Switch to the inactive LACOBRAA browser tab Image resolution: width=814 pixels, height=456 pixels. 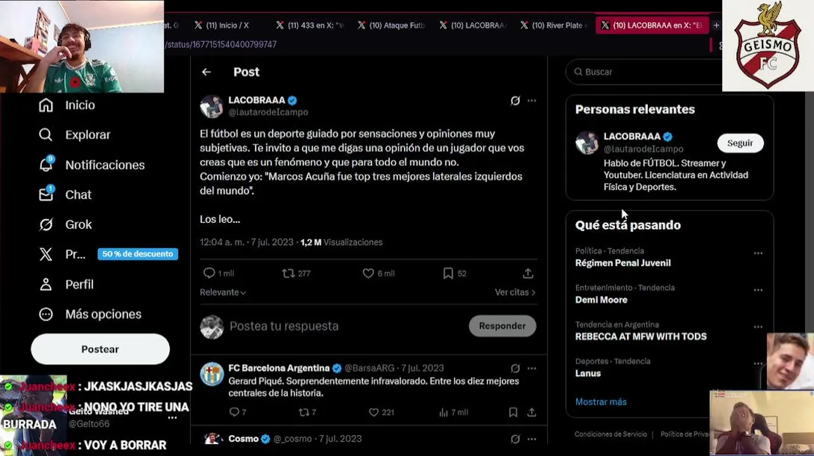pos(473,25)
